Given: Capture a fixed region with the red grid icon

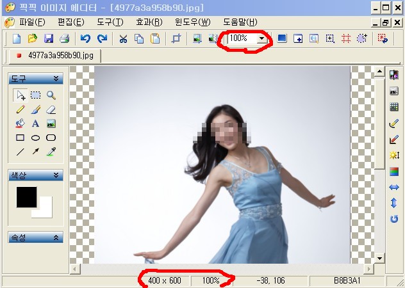Looking at the screenshot, I should click(x=346, y=38).
